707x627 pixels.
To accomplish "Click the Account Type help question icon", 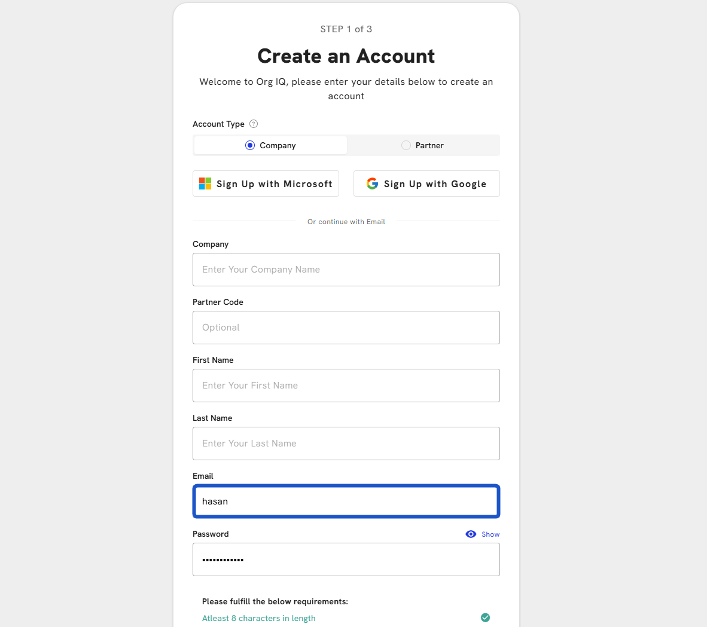I will [254, 124].
